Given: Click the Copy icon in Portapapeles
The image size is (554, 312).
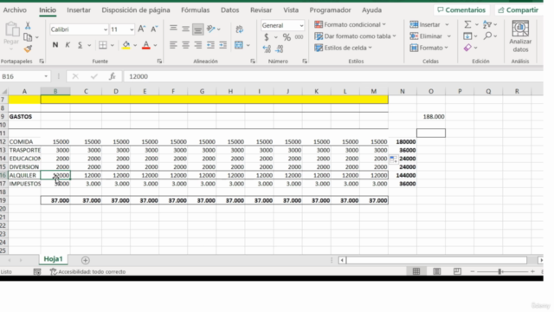Looking at the screenshot, I should point(28,37).
